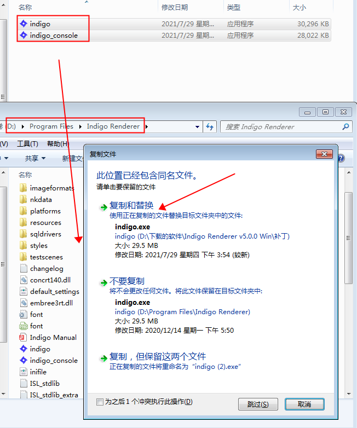
Task: Select indigo_console icon in Indigo Renderer folder
Action: pyautogui.click(x=24, y=360)
